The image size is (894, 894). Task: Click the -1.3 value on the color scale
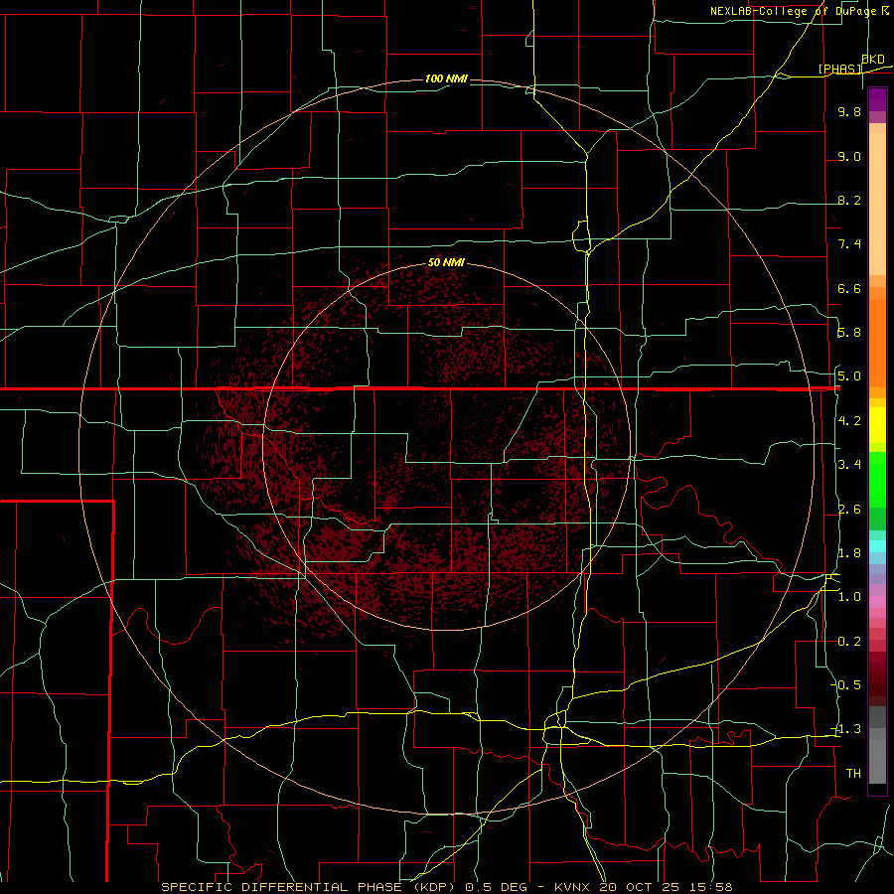(x=846, y=730)
